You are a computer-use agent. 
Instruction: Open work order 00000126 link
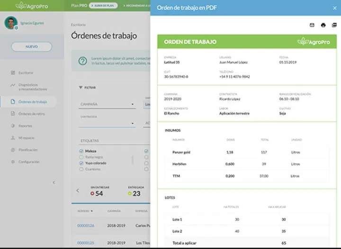click(x=86, y=225)
